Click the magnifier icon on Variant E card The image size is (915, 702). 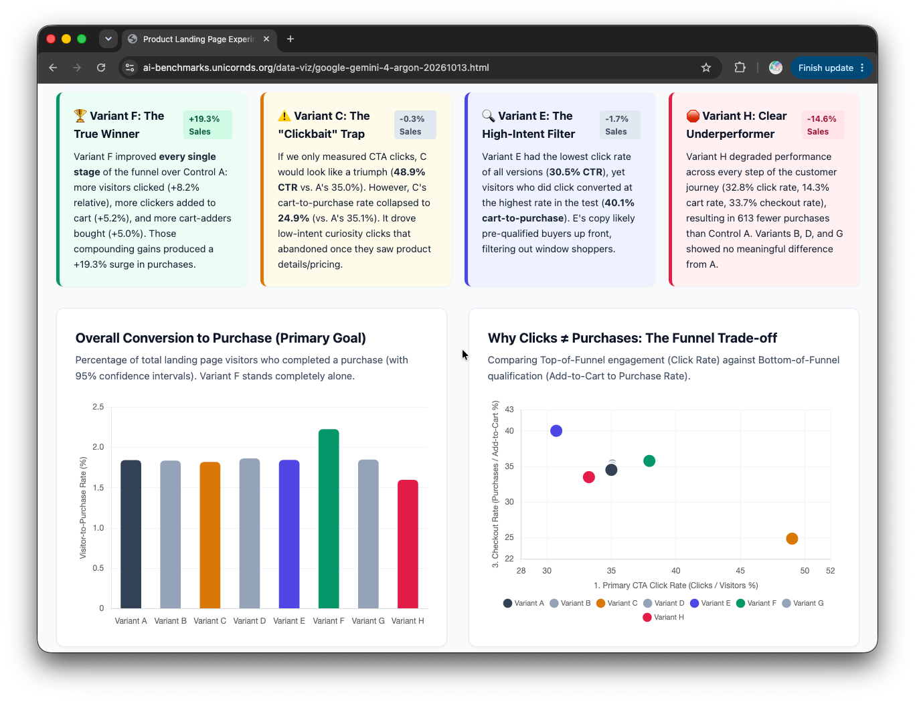(489, 116)
